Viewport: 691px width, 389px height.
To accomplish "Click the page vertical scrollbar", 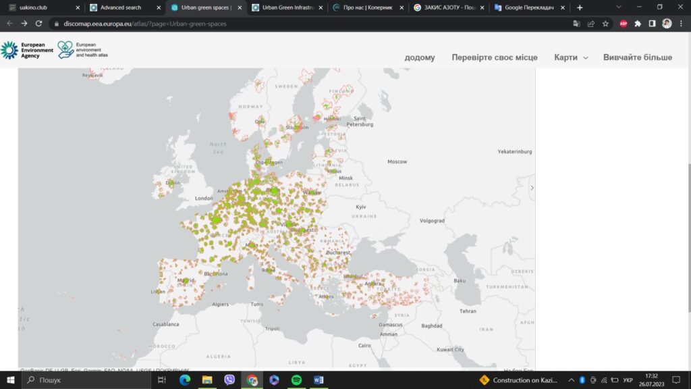I will click(x=688, y=203).
